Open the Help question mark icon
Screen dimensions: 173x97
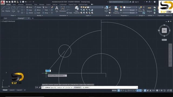point(155,2)
